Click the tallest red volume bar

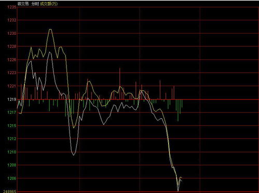(x=120, y=84)
